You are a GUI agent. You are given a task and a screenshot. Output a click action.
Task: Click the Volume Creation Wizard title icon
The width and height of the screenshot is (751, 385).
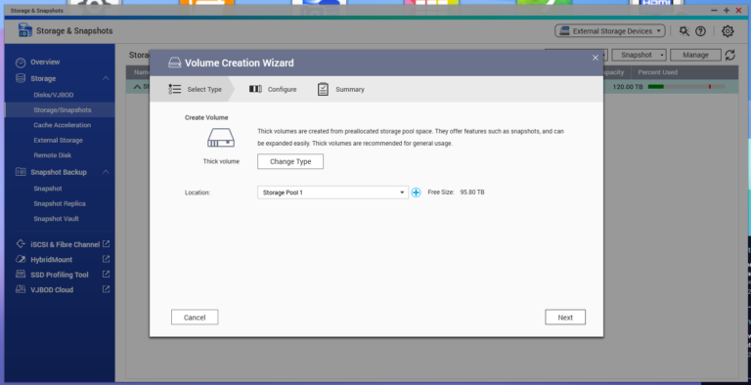point(175,63)
